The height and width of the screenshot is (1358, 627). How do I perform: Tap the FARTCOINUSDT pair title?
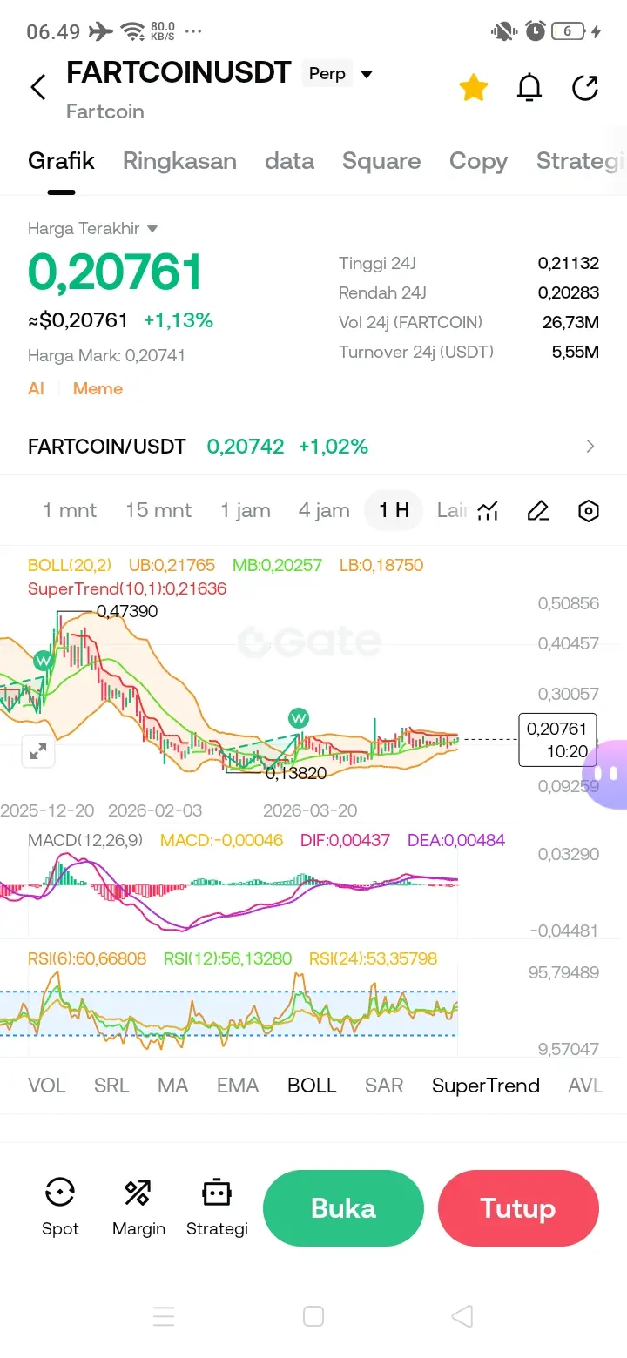pyautogui.click(x=179, y=73)
